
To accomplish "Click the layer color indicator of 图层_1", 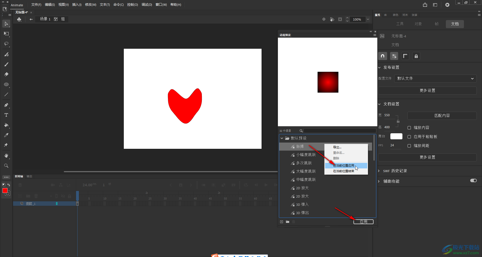I will click(57, 204).
